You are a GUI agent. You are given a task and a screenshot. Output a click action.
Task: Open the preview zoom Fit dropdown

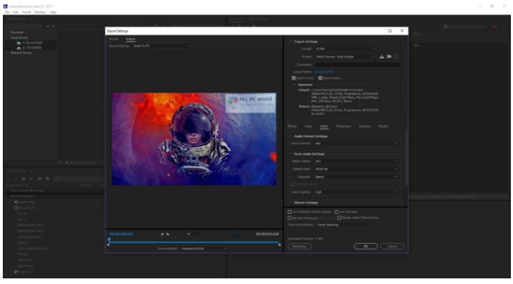pyautogui.click(x=194, y=234)
